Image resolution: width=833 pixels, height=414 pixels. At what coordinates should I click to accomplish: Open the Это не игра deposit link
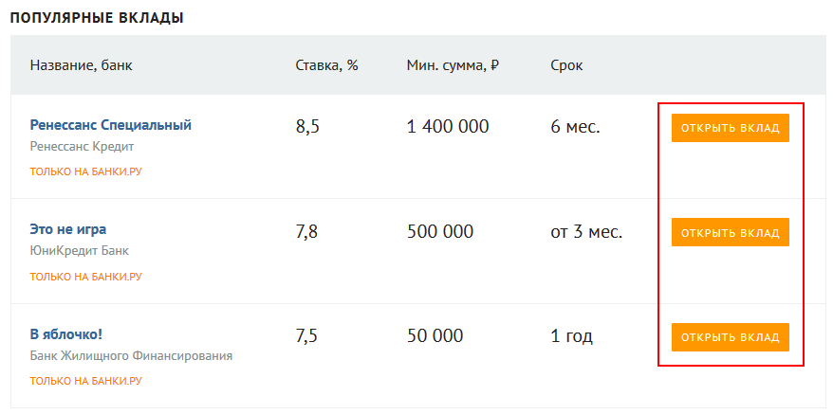(68, 230)
